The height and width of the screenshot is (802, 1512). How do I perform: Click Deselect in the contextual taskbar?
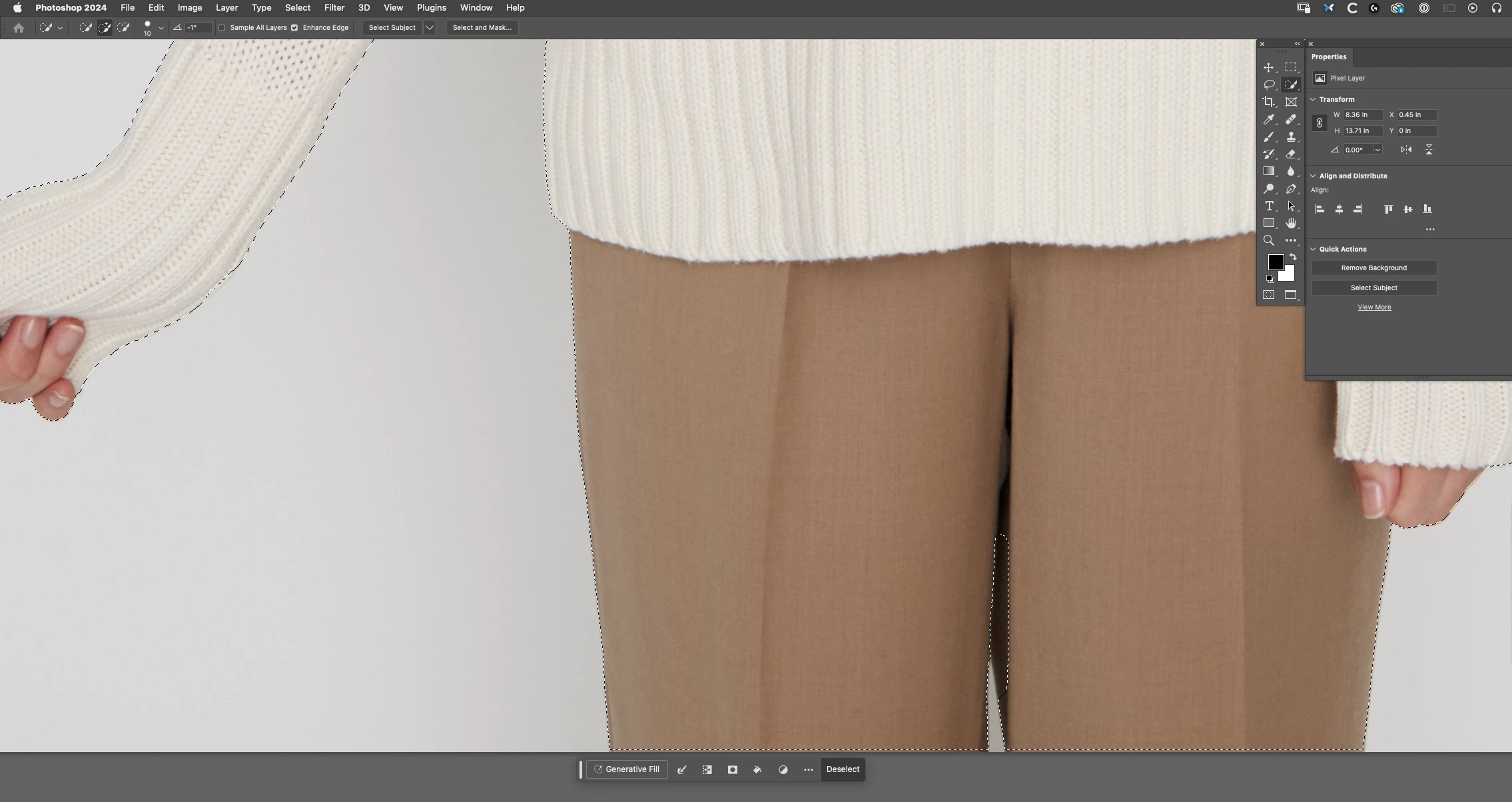click(843, 769)
